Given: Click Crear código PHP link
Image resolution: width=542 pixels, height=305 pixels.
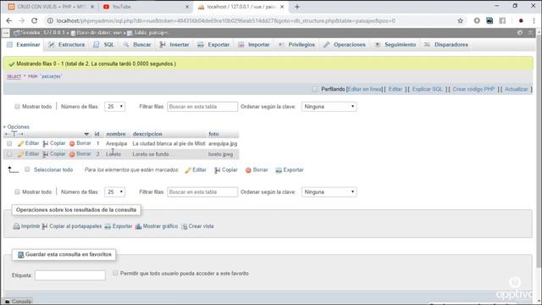Looking at the screenshot, I should (473, 89).
